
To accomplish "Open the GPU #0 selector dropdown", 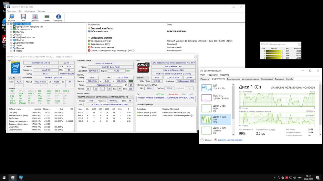I will coord(143,78).
